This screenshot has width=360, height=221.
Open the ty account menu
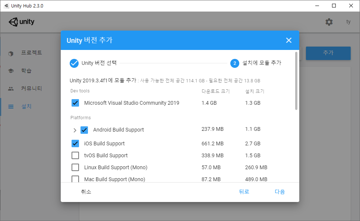(x=348, y=22)
